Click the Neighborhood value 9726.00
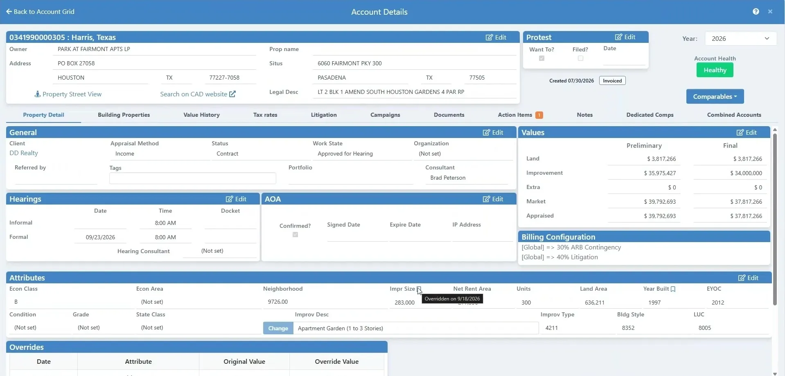The height and width of the screenshot is (376, 785). click(x=278, y=302)
